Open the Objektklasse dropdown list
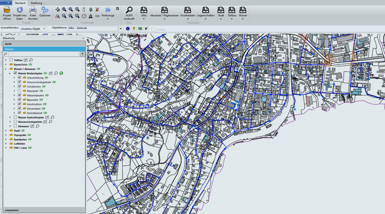Image resolution: width=385 pixels, height=214 pixels. [x=121, y=29]
